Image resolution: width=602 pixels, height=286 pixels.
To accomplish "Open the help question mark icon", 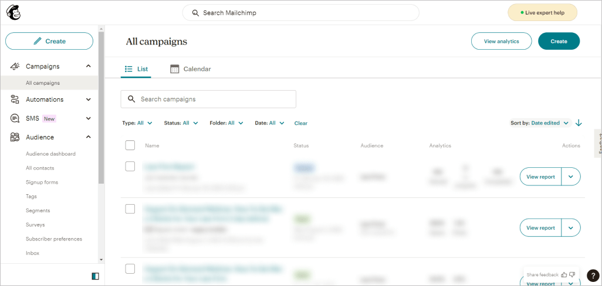I will (x=592, y=276).
